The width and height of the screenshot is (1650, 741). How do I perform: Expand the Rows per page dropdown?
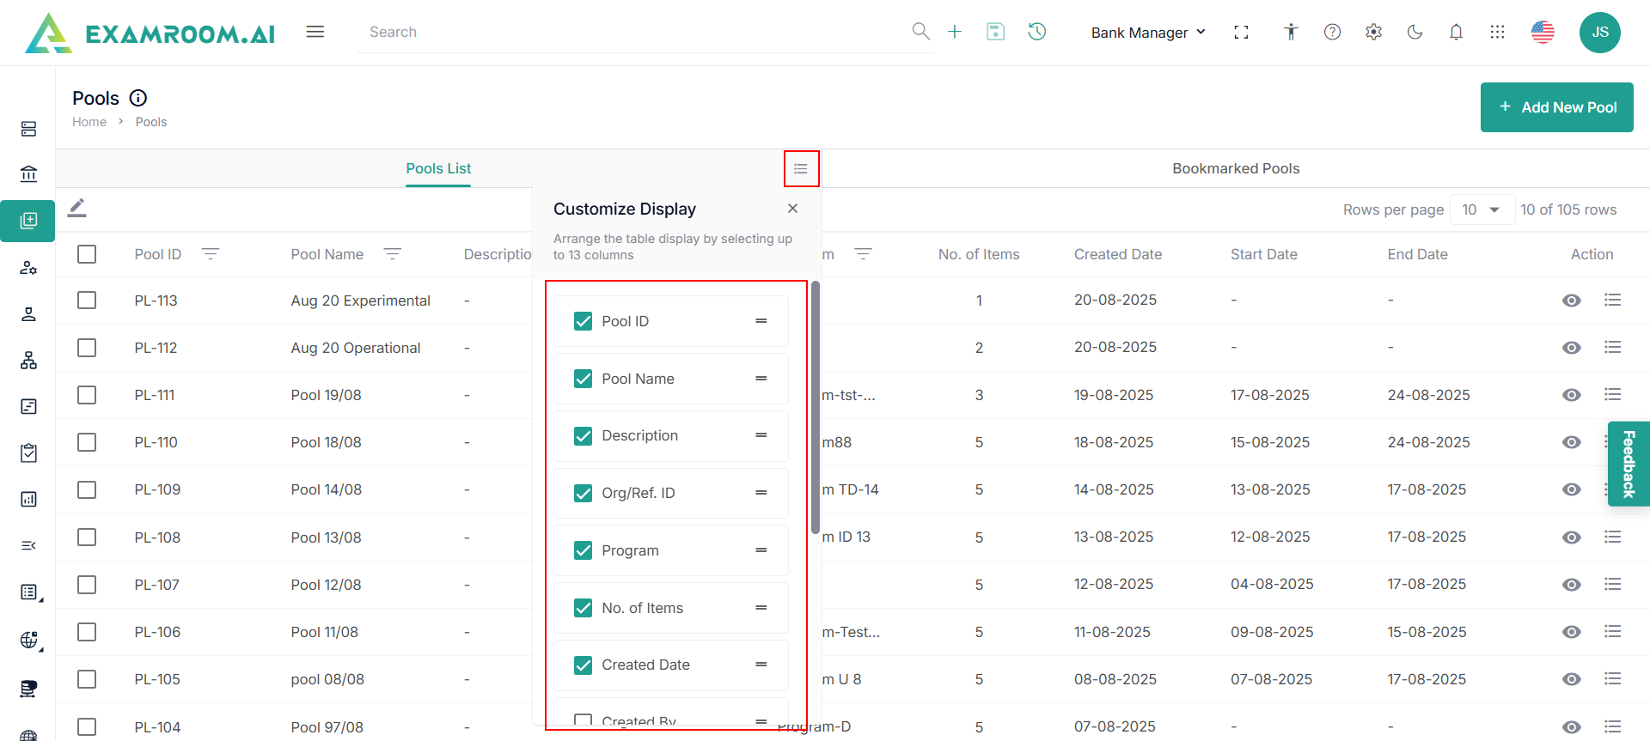(1482, 210)
